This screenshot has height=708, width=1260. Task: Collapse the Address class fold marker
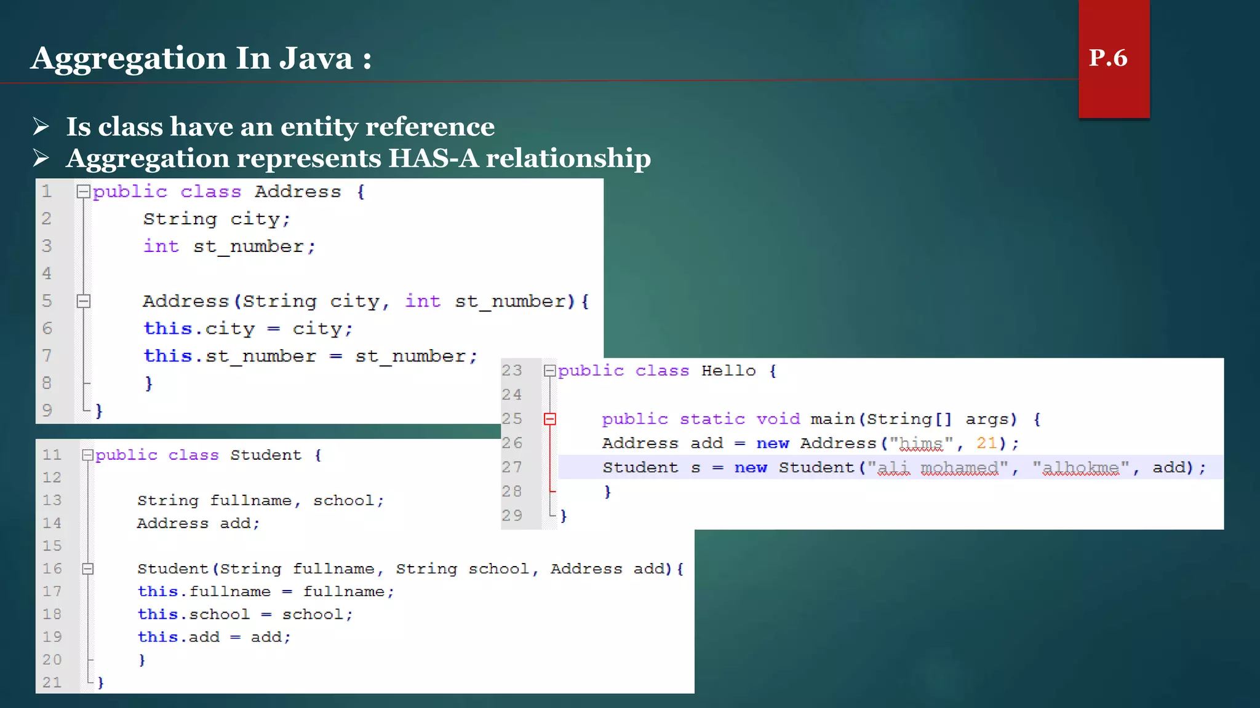click(x=84, y=192)
